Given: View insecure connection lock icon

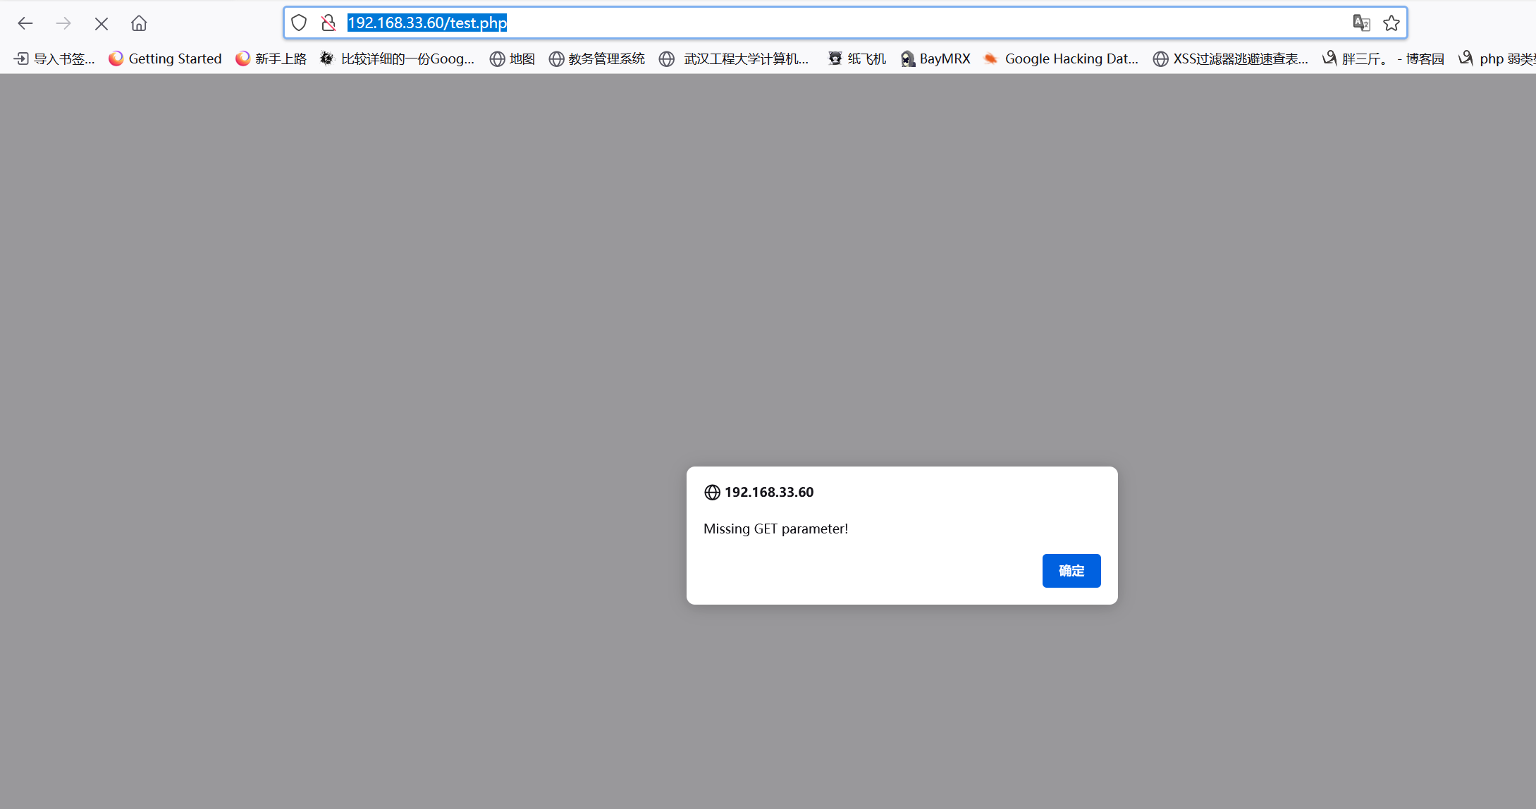Looking at the screenshot, I should tap(328, 23).
